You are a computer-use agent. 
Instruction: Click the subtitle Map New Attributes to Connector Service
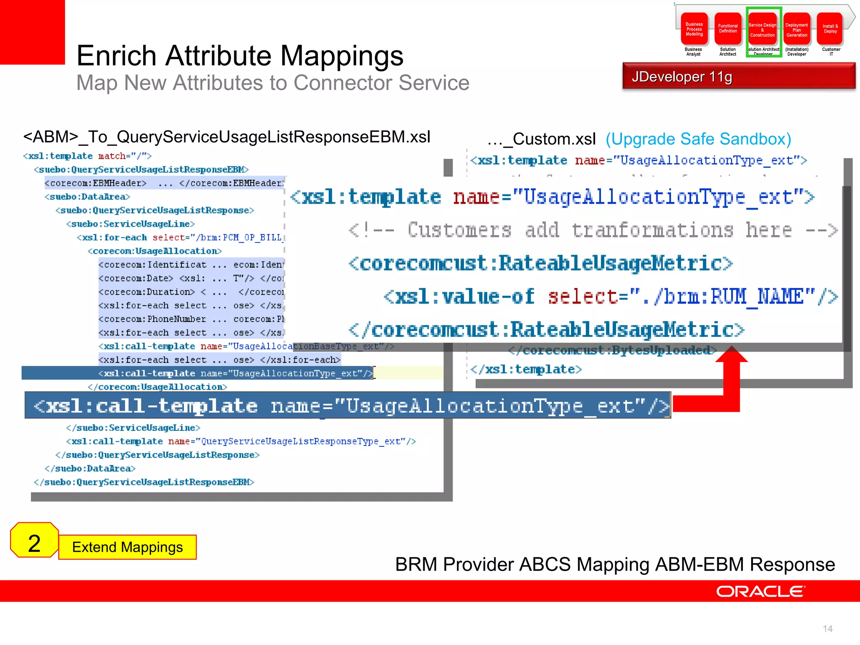point(273,83)
